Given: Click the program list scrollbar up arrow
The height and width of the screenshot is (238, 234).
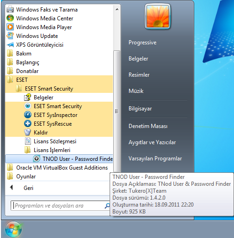Looking at the screenshot, I should [x=117, y=10].
